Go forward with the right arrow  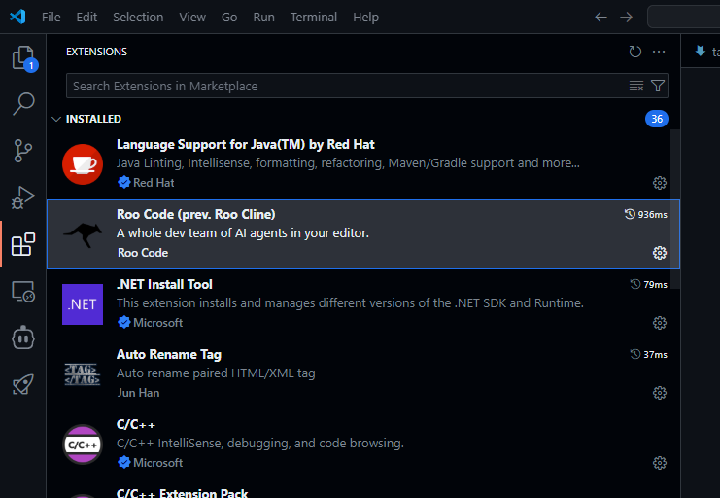[x=627, y=17]
